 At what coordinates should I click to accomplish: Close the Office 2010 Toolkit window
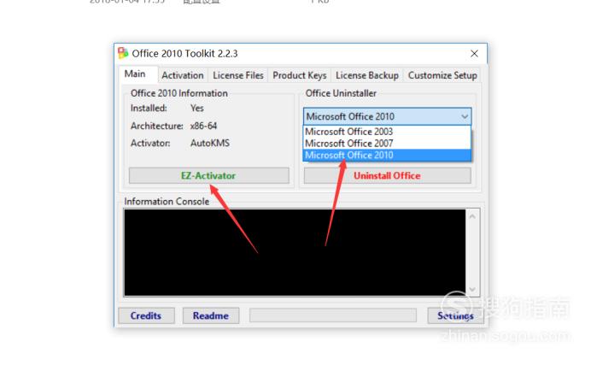tap(474, 54)
